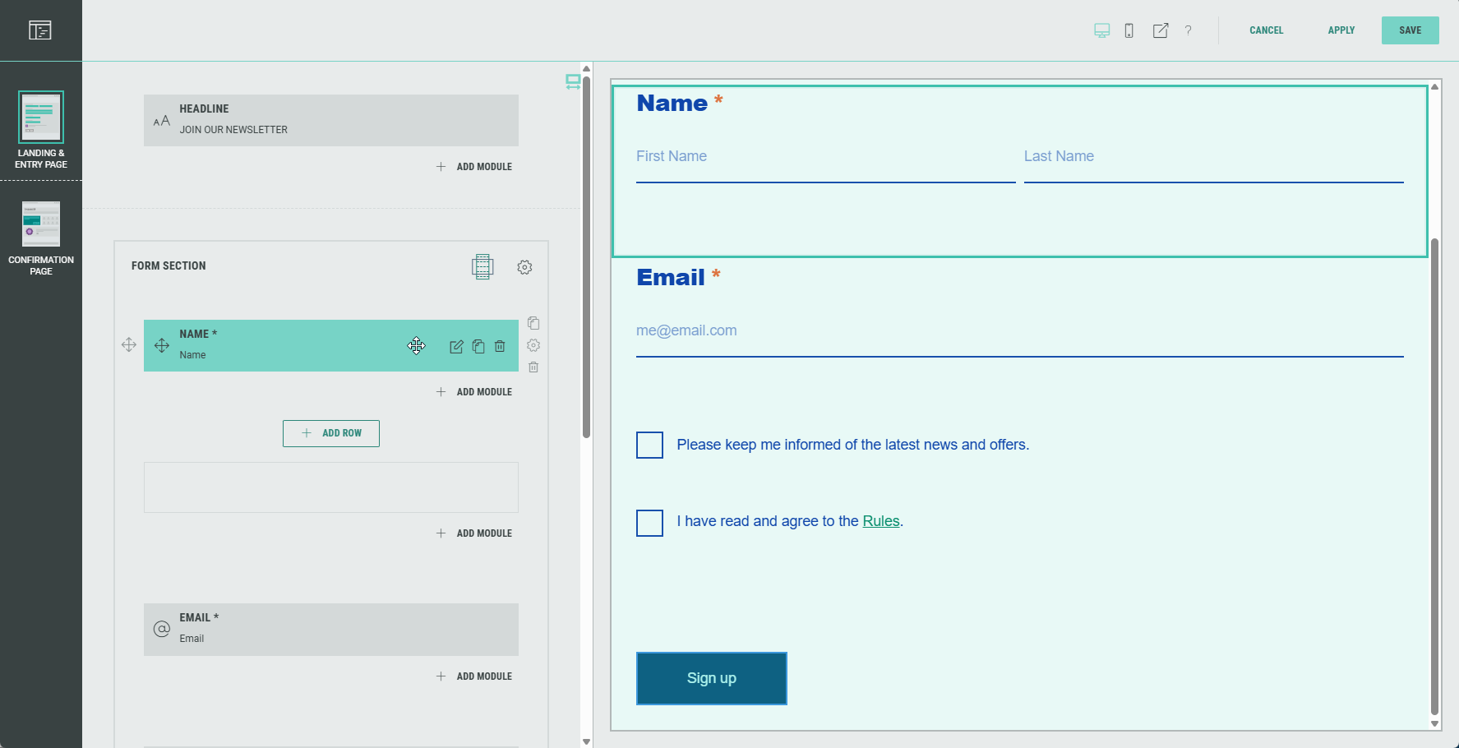Viewport: 1459px width, 748px height.
Task: Click the top-left layout panel icon
Action: (x=40, y=30)
